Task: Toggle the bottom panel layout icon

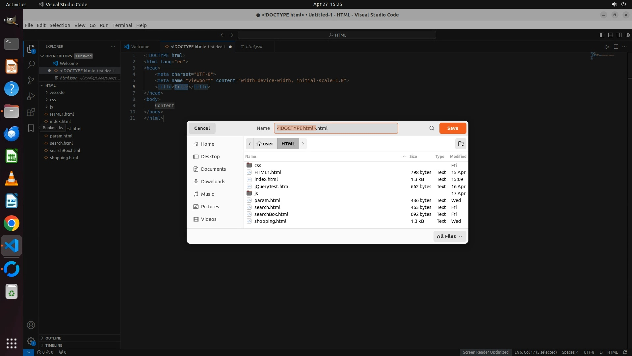Action: pyautogui.click(x=610, y=35)
